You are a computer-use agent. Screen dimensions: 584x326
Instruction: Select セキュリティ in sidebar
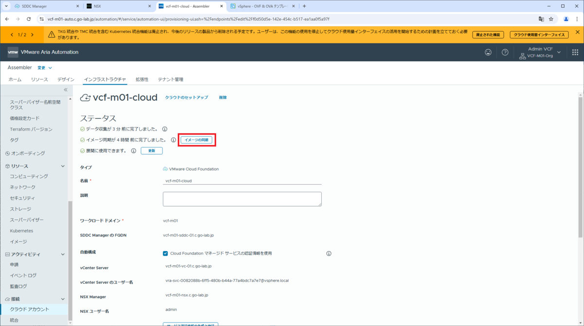tap(22, 198)
